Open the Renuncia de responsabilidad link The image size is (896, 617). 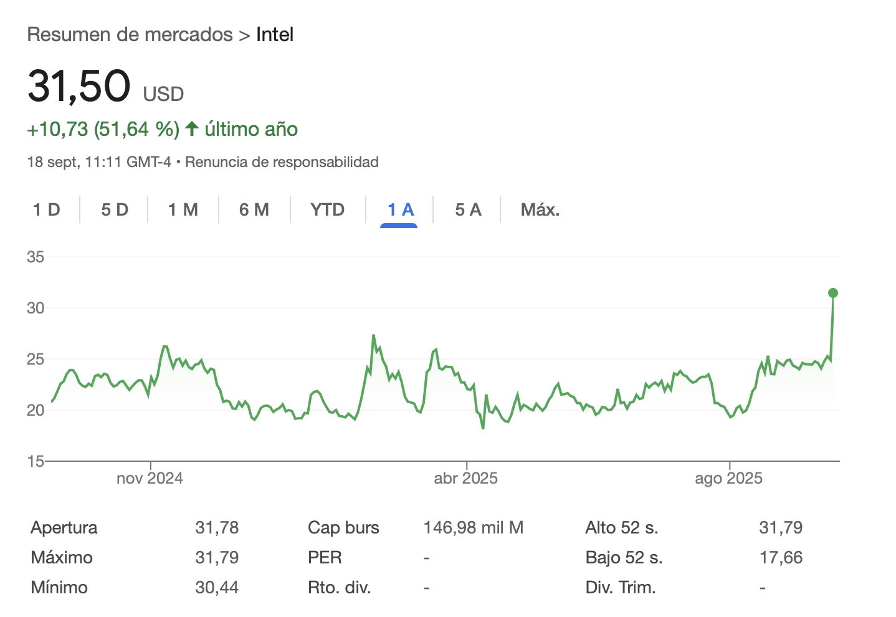(282, 162)
